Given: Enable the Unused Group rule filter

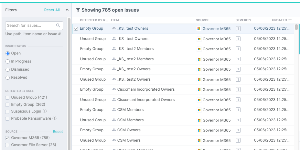Looking at the screenshot, I should tap(8, 97).
